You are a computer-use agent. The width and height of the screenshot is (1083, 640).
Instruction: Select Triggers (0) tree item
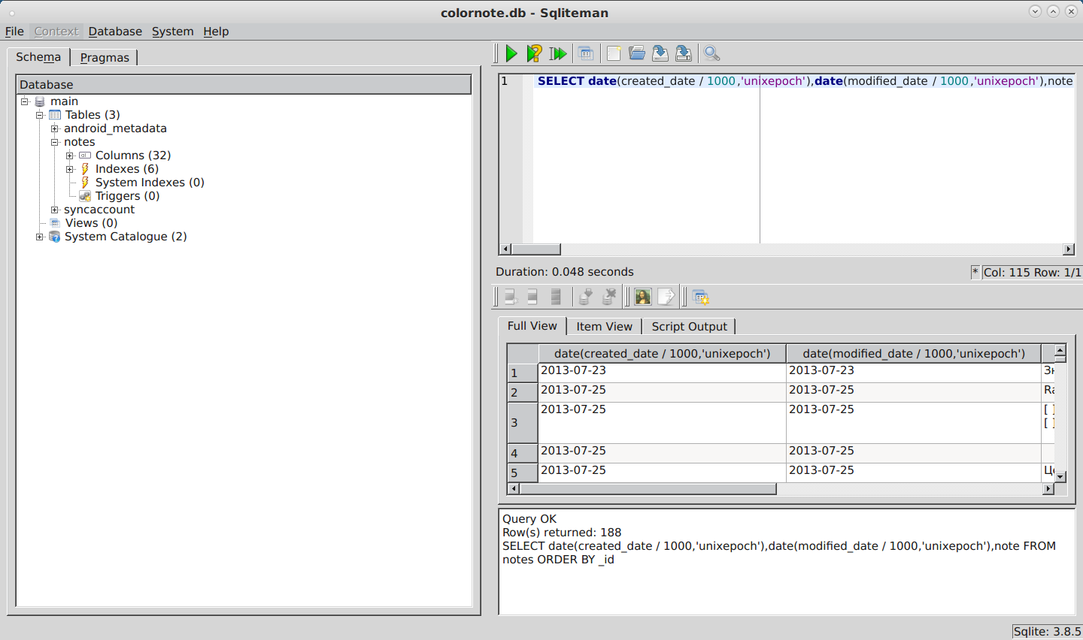pyautogui.click(x=127, y=196)
